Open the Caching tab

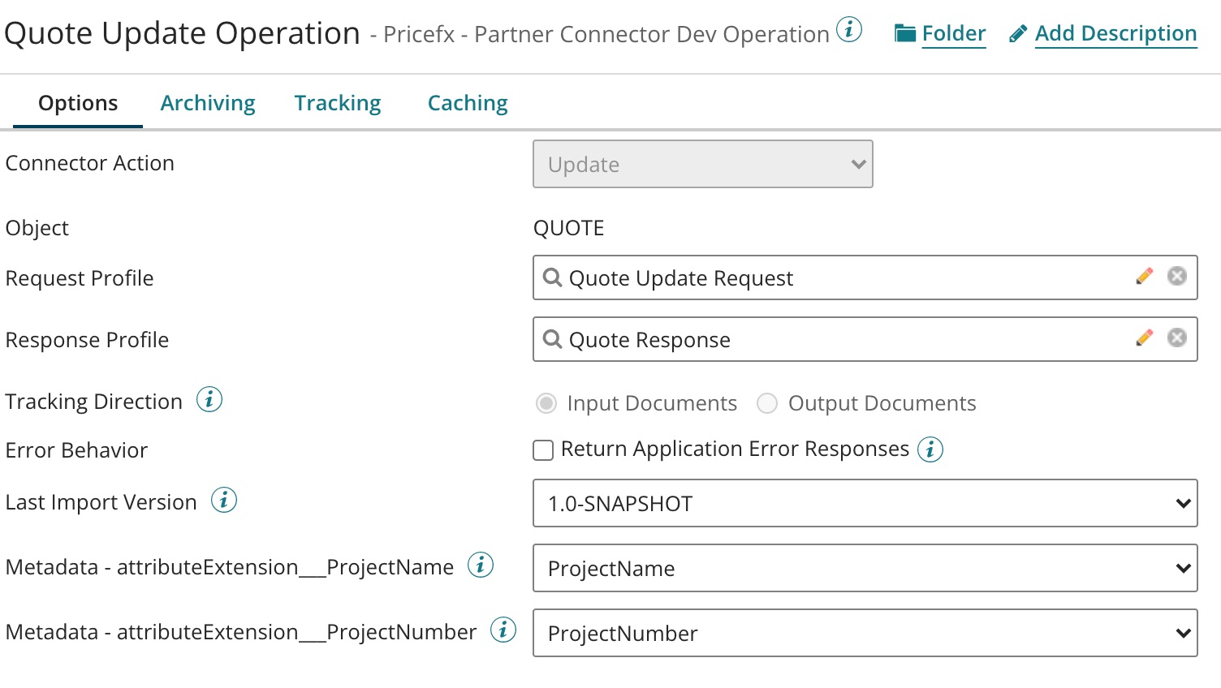(468, 103)
